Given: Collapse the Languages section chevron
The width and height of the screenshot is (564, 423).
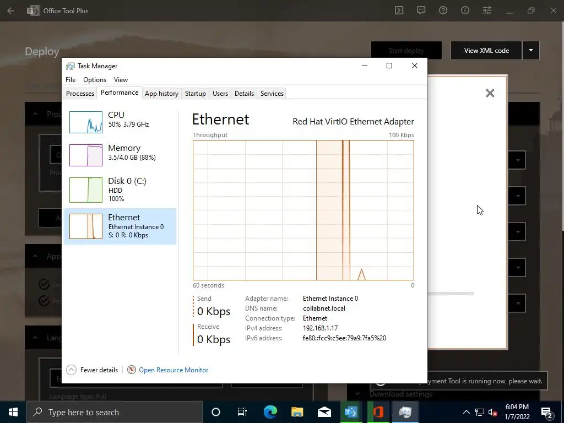Looking at the screenshot, I should tap(35, 338).
